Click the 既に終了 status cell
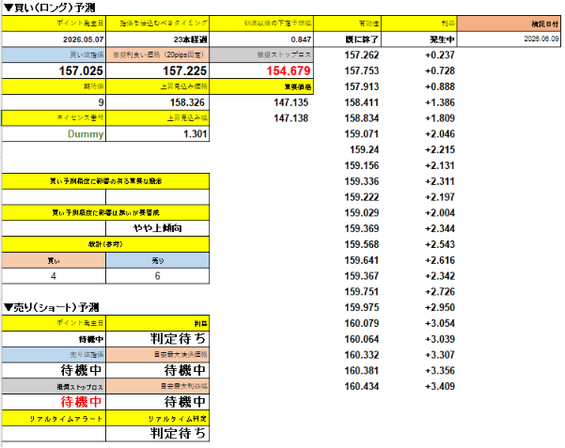565x448 pixels. [x=347, y=39]
